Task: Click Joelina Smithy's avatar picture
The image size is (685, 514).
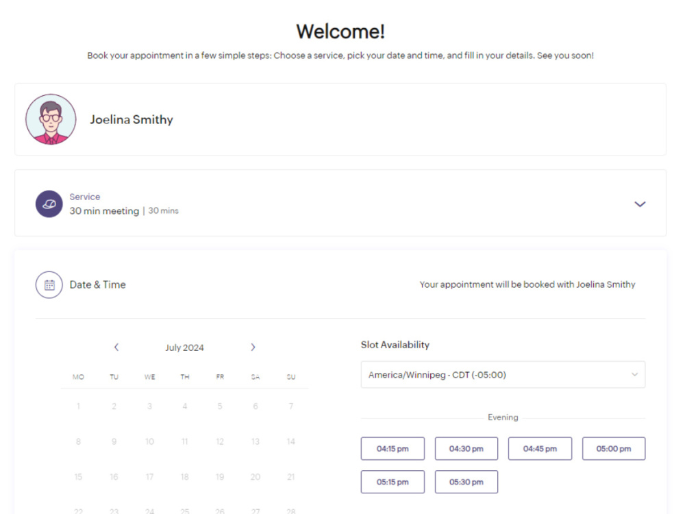Action: click(51, 119)
